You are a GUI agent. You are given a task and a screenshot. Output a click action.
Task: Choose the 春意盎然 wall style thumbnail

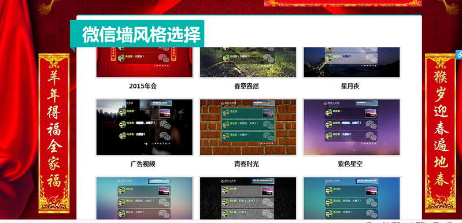coord(248,62)
